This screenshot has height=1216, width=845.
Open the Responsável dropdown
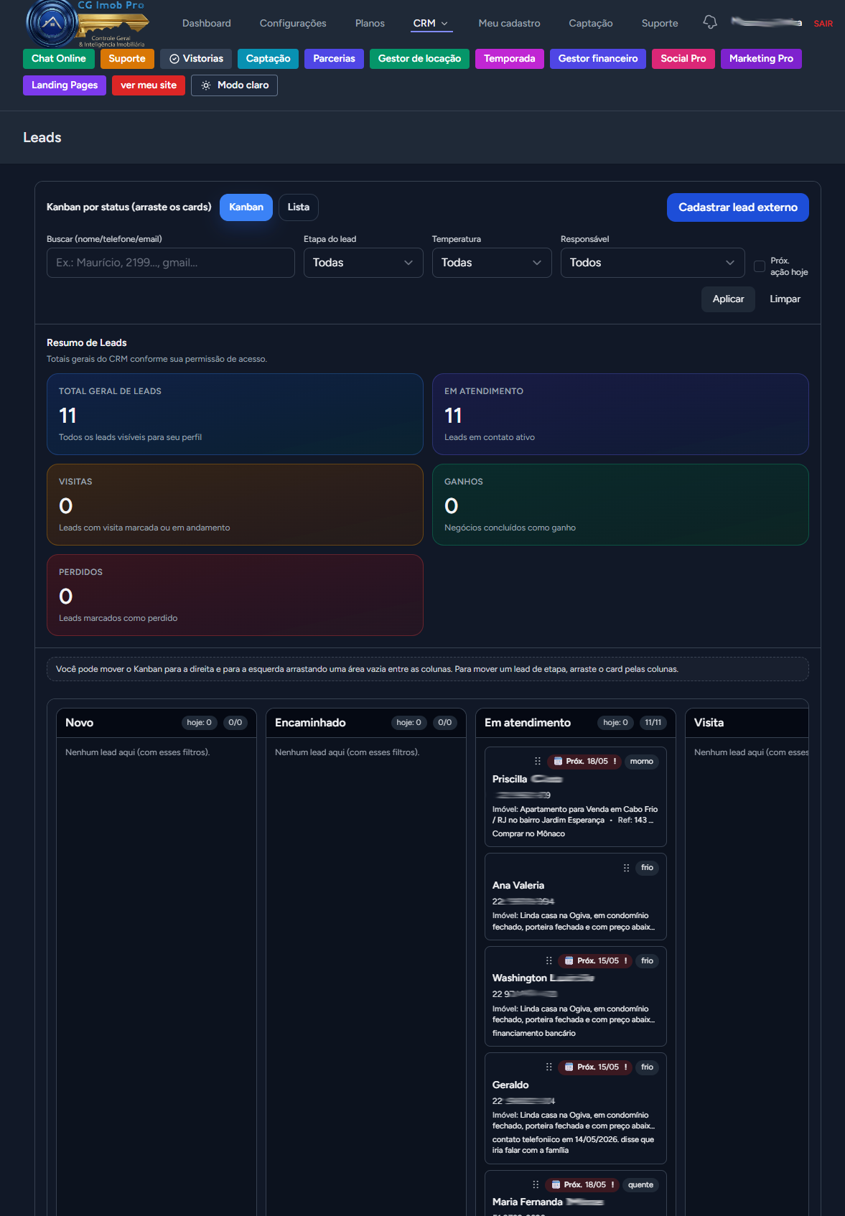coord(653,263)
